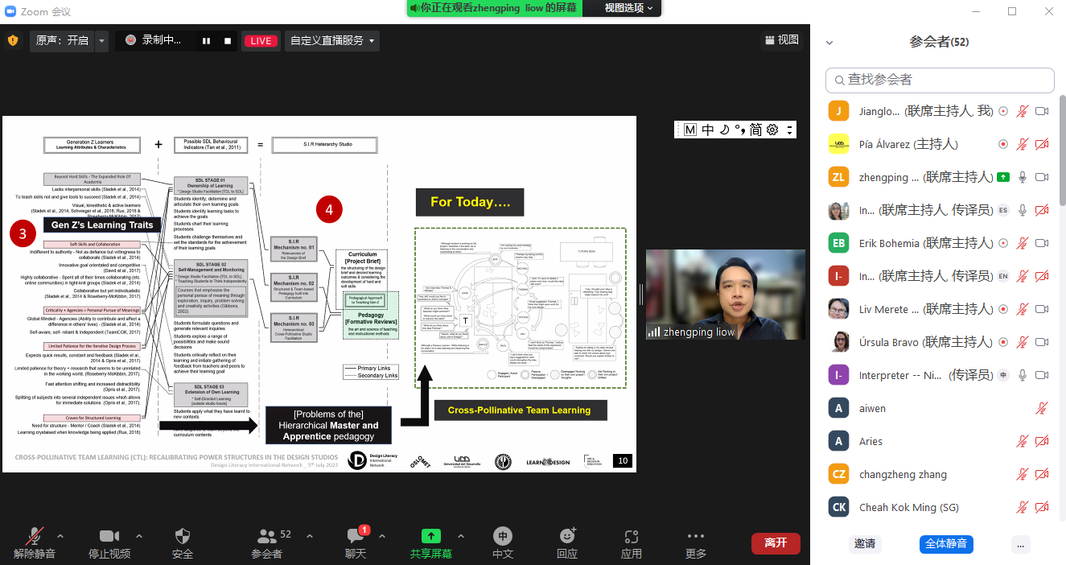Open the Reactions smiley icon
Image resolution: width=1066 pixels, height=565 pixels.
(567, 537)
